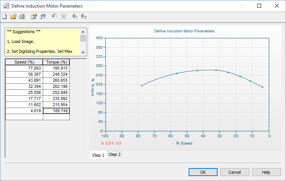Select the point 2 marker icon
Image resolution: width=286 pixels, height=181 pixels.
84,17
